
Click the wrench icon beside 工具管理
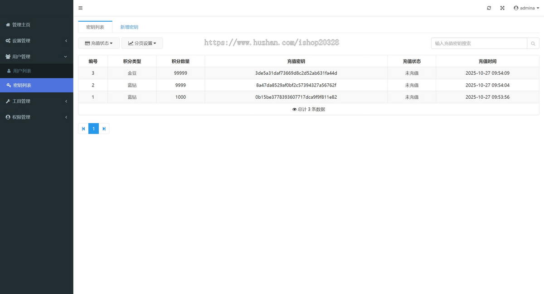point(8,101)
